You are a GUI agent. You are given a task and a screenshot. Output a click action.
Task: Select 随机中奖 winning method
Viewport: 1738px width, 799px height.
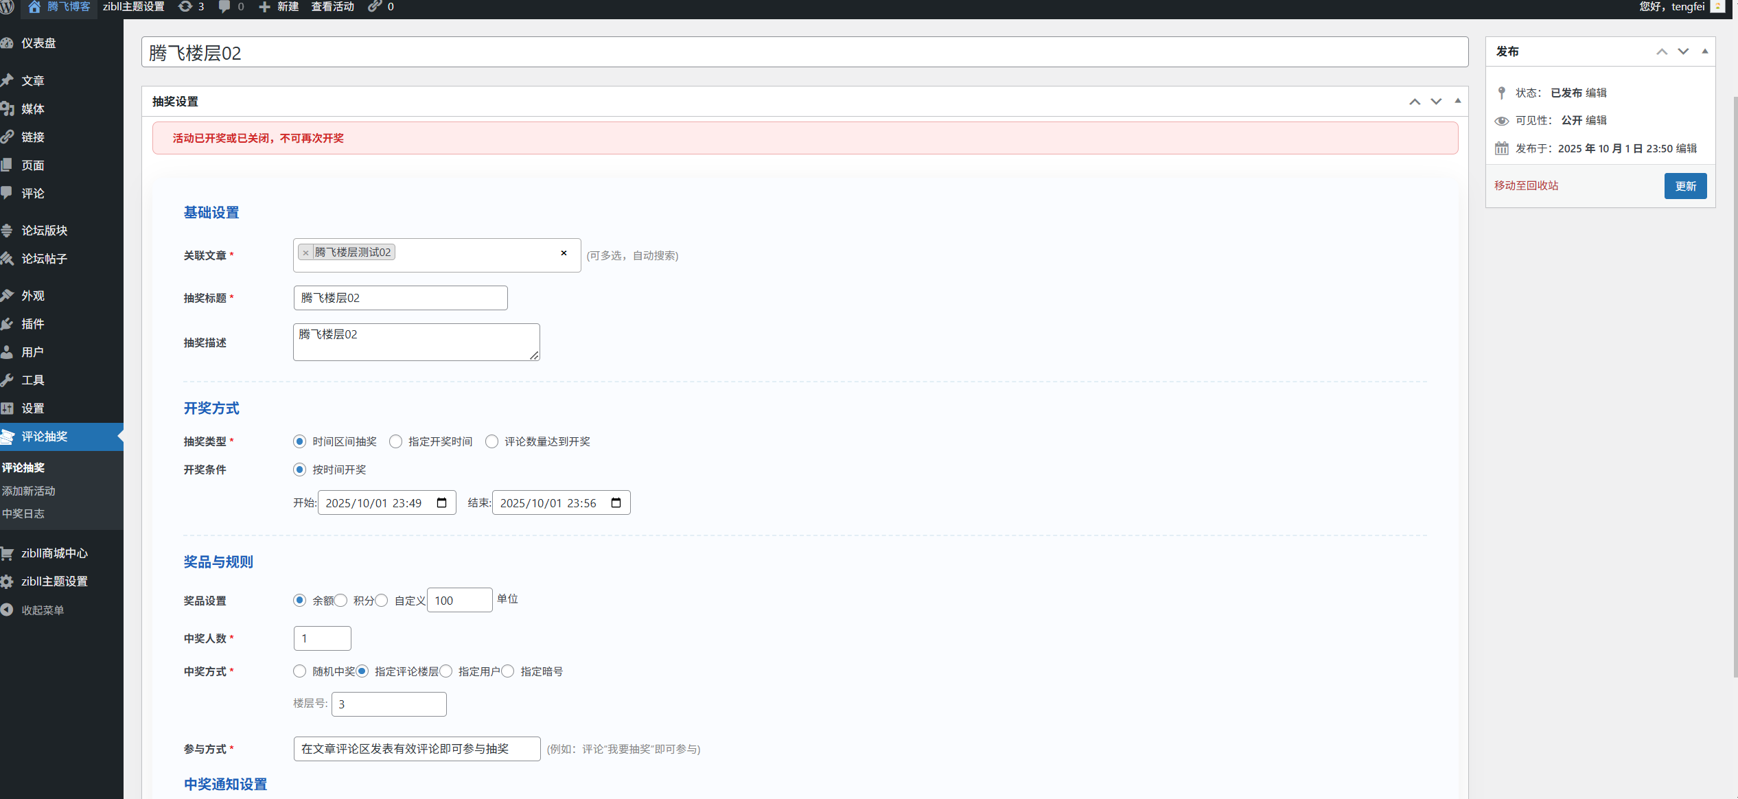click(x=299, y=671)
